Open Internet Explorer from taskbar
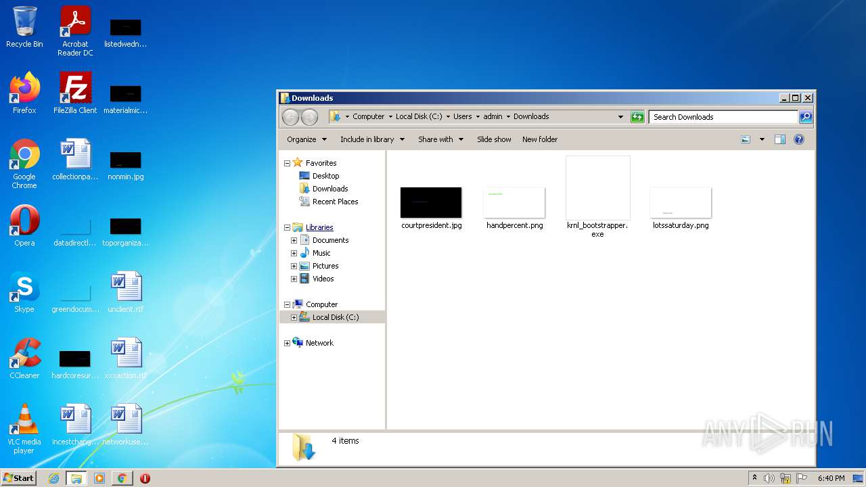 53,478
